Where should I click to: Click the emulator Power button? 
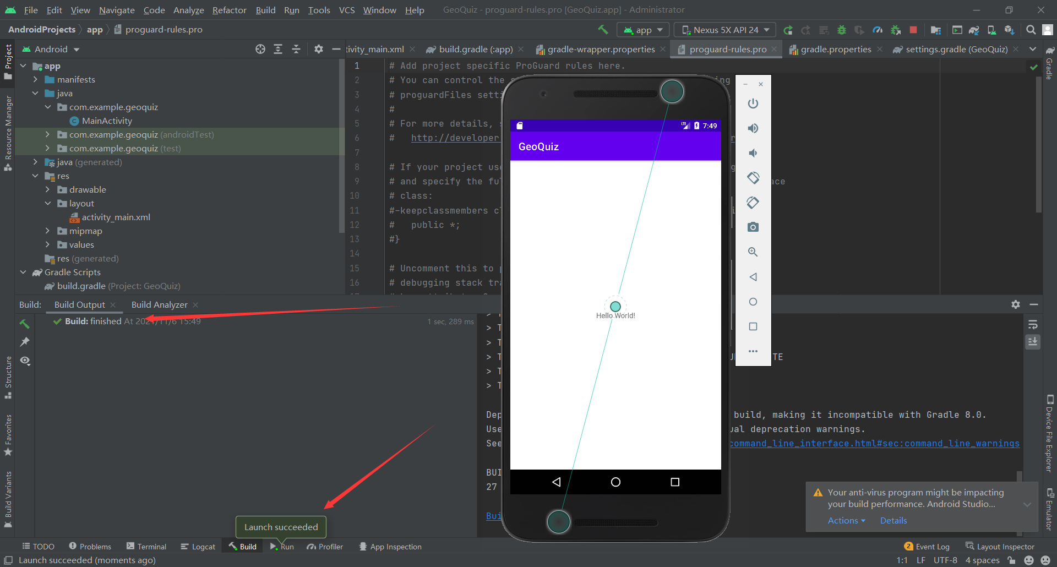click(x=753, y=103)
